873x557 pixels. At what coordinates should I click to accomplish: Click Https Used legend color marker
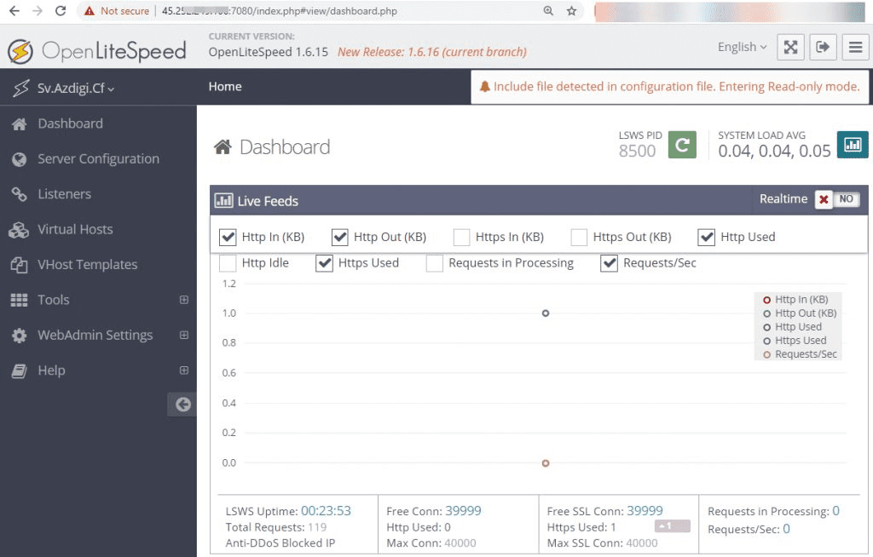[x=766, y=342]
